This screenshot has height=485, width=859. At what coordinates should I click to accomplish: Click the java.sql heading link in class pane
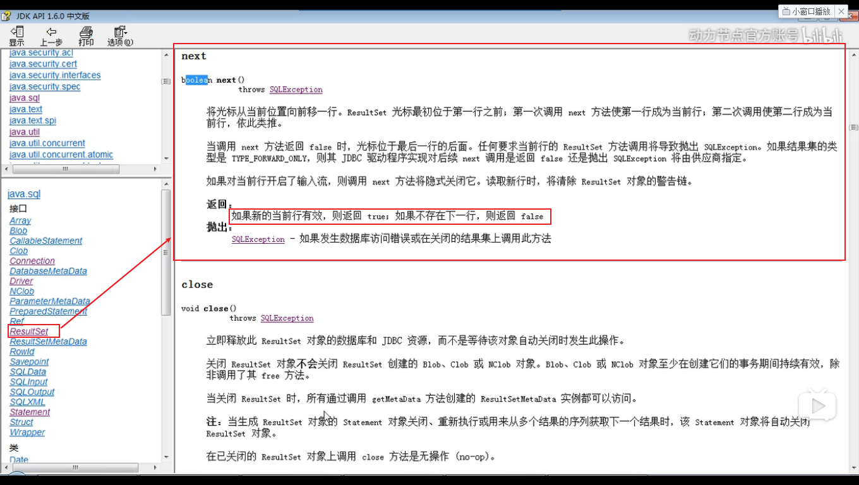[24, 194]
